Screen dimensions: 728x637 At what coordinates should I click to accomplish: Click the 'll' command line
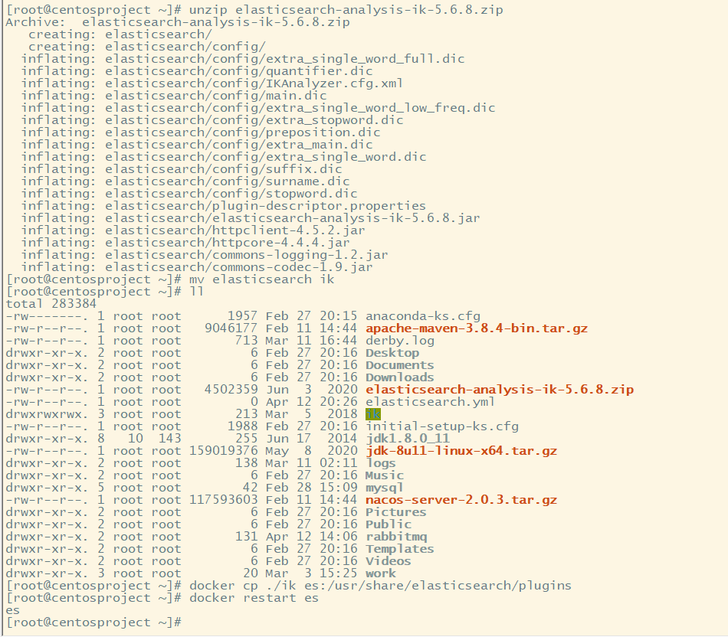tap(196, 292)
